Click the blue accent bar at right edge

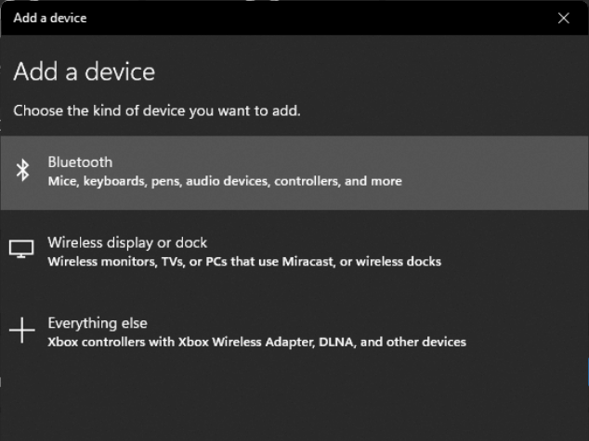click(x=587, y=371)
